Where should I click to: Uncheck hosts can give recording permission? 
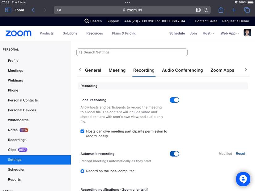point(83,131)
